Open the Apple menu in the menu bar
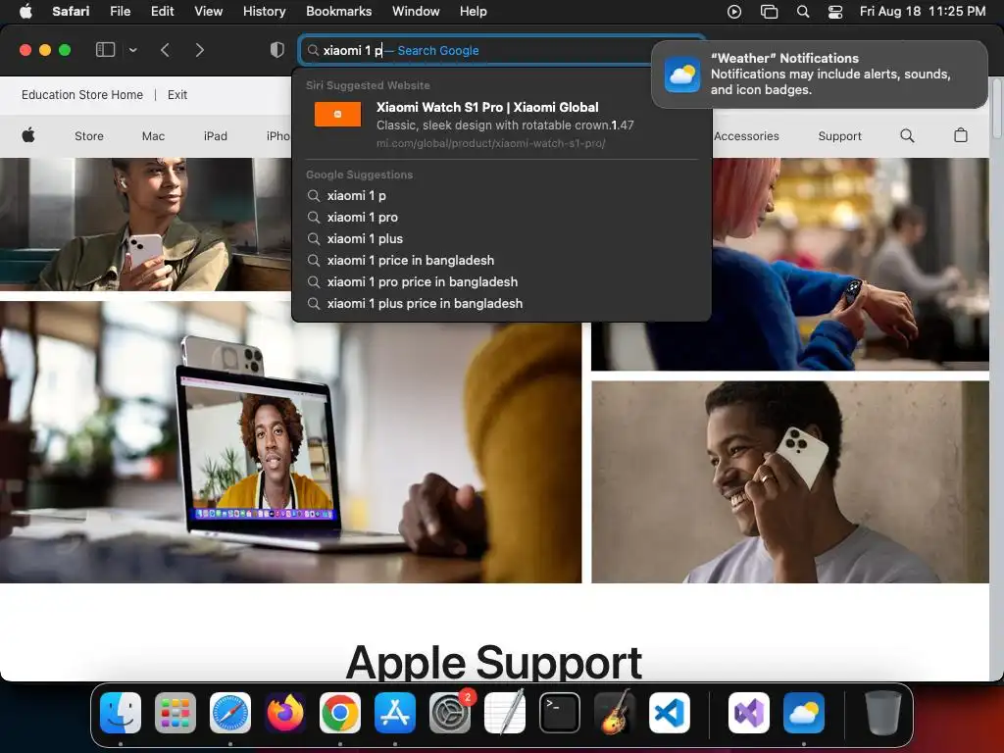Viewport: 1004px width, 753px height. pos(25,11)
